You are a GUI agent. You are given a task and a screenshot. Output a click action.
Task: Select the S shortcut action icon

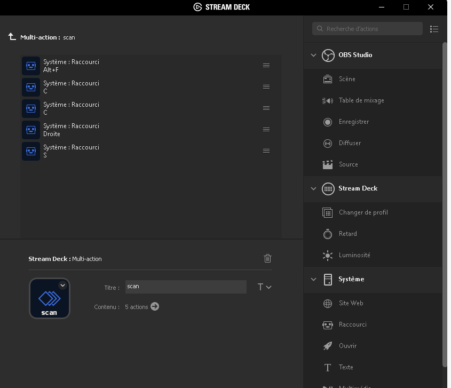pos(31,151)
